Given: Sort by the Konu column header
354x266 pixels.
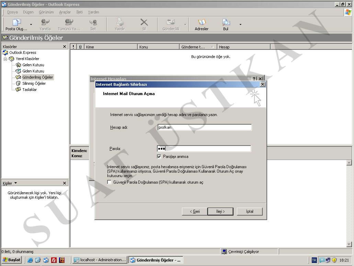Looking at the screenshot, I should (x=158, y=47).
